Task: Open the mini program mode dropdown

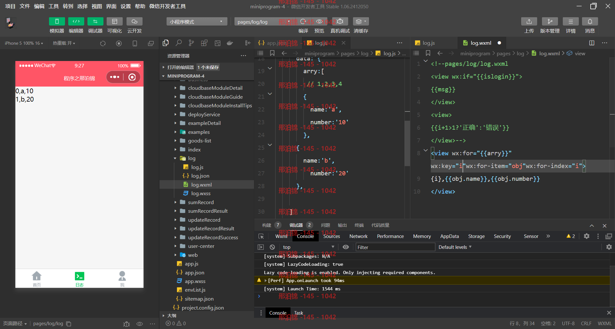Action: pos(197,21)
